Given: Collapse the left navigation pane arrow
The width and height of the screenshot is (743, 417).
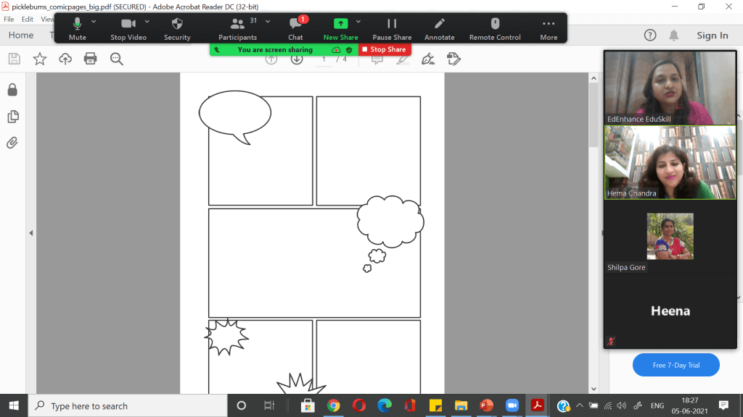Looking at the screenshot, I should pos(31,233).
